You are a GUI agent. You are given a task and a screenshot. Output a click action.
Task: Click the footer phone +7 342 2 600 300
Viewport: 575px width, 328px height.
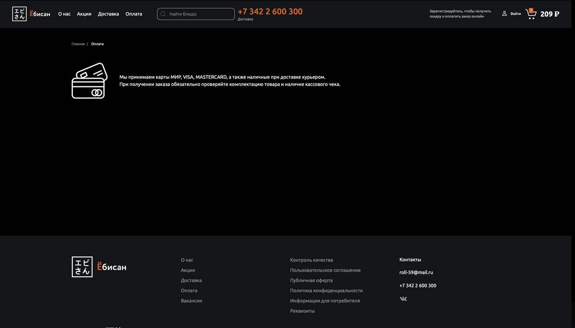(x=418, y=286)
